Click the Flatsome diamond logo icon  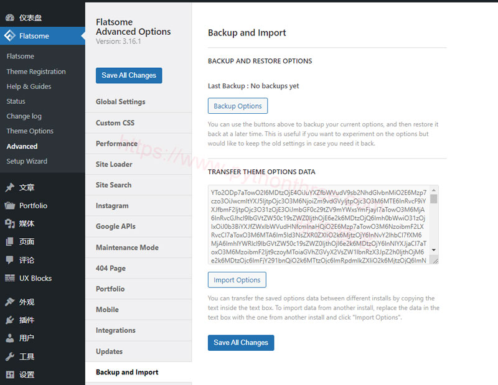pyautogui.click(x=10, y=35)
